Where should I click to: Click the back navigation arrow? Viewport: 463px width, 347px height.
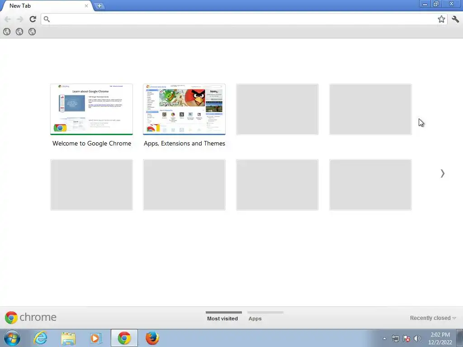coord(7,19)
